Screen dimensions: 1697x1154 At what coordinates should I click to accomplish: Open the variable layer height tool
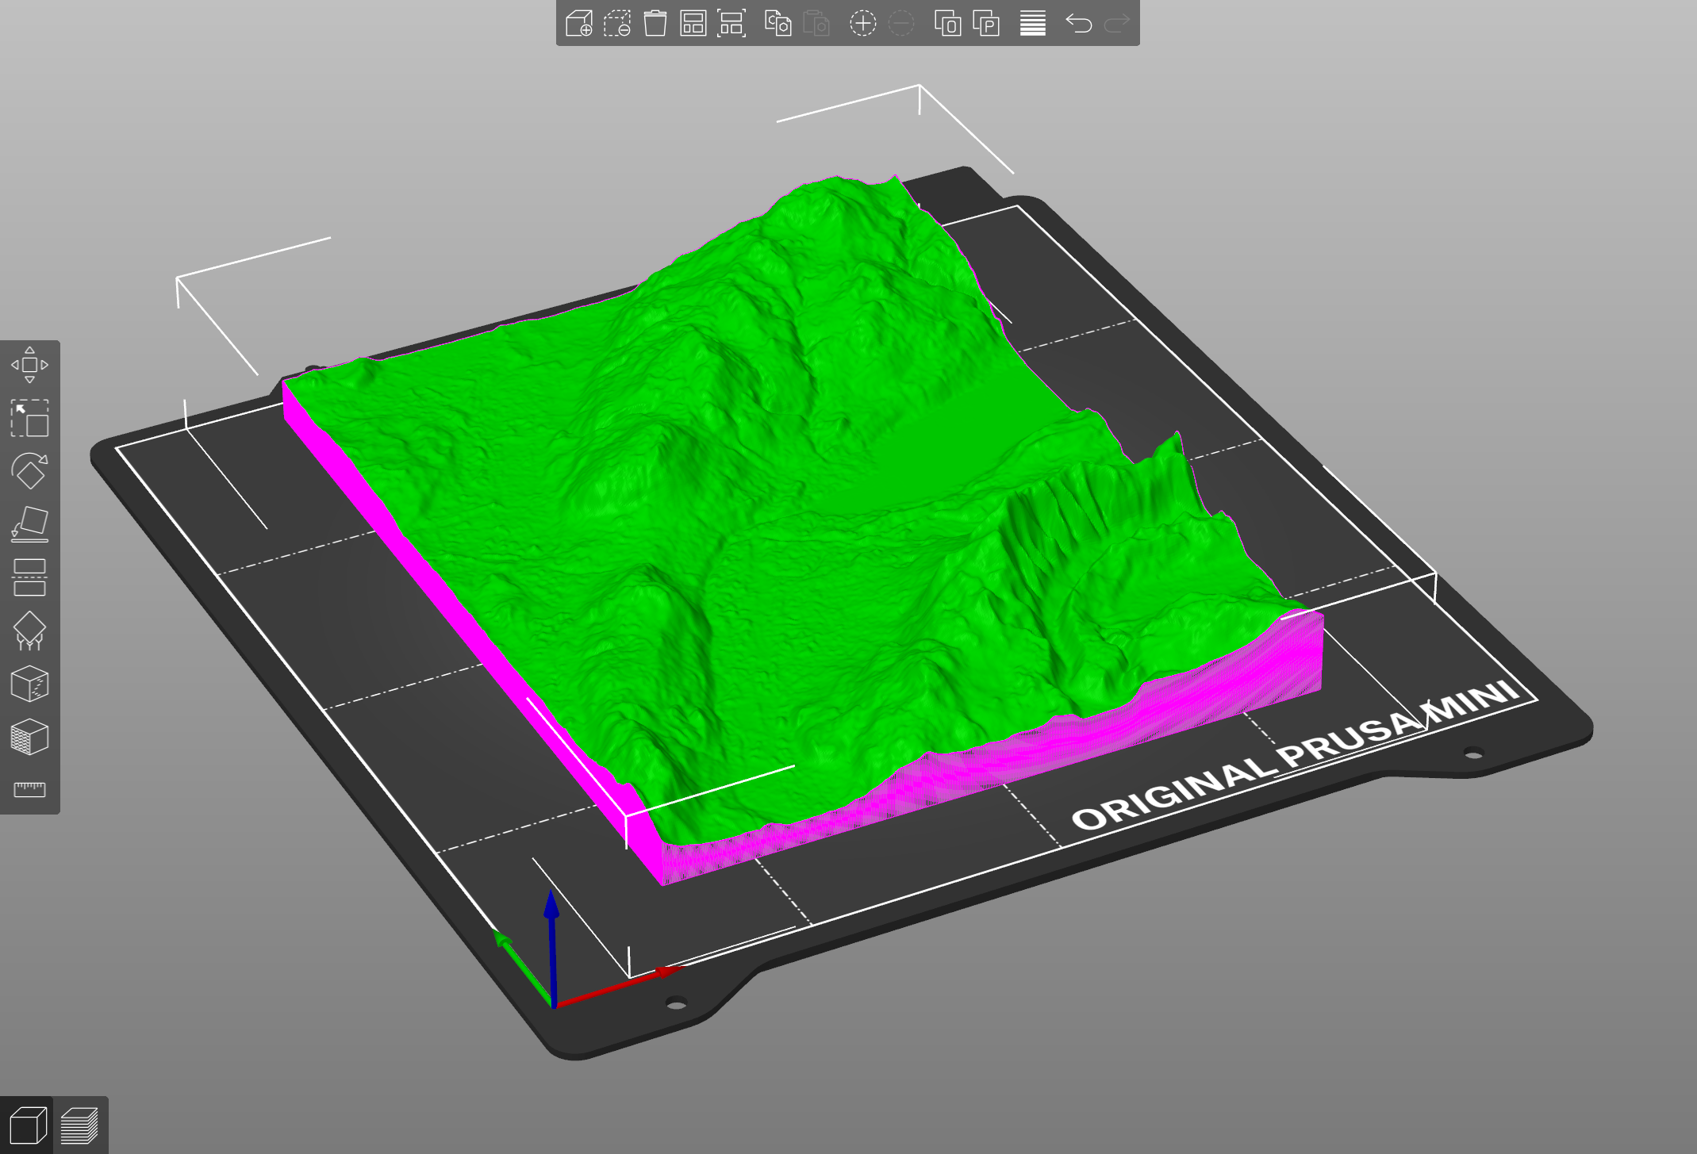1031,25
